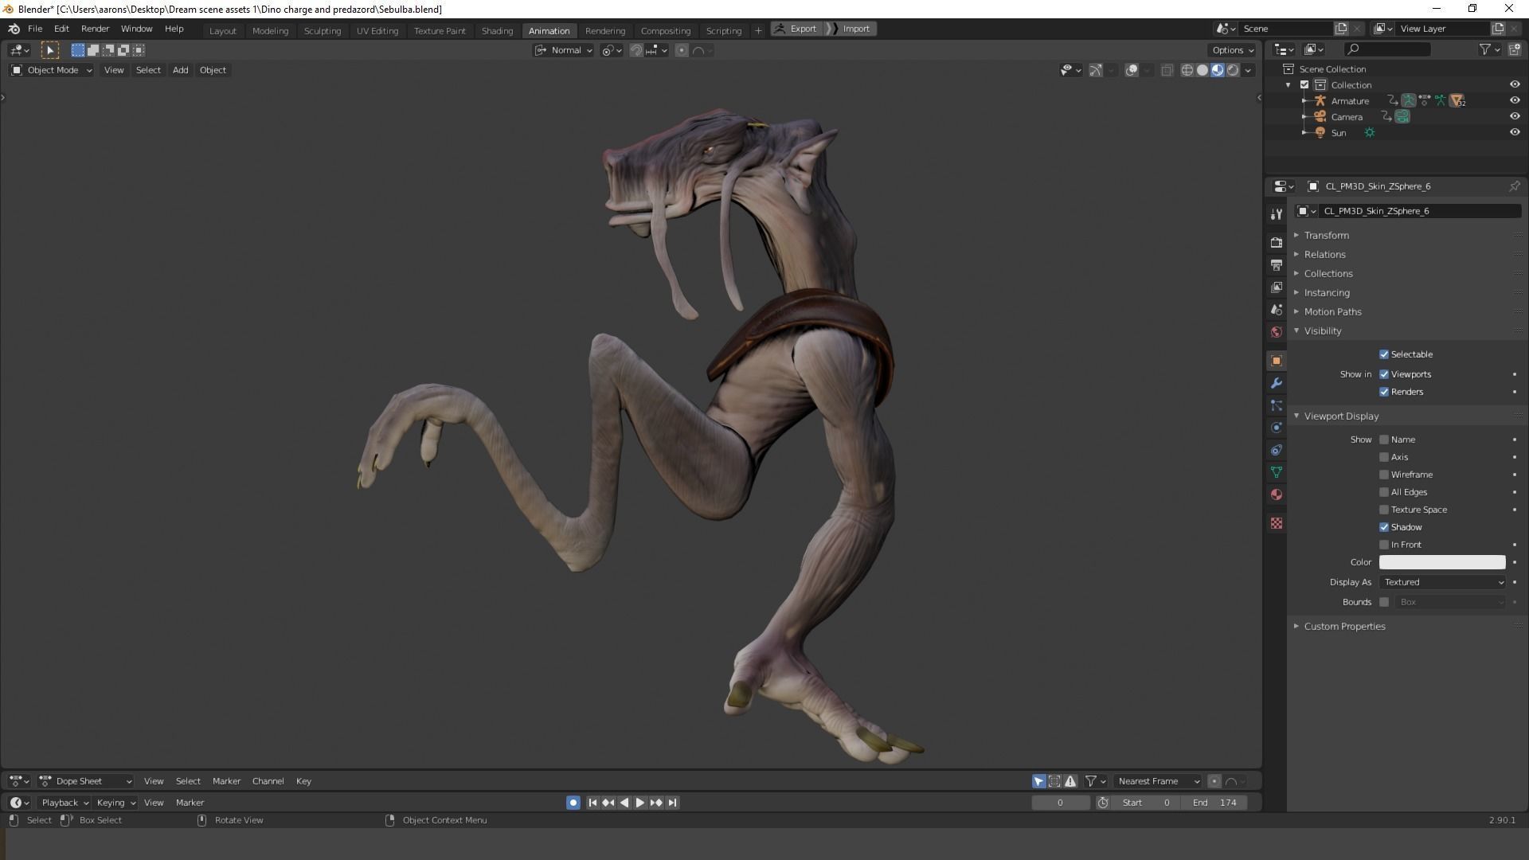Switch viewport to Rendered shading

click(x=1233, y=70)
